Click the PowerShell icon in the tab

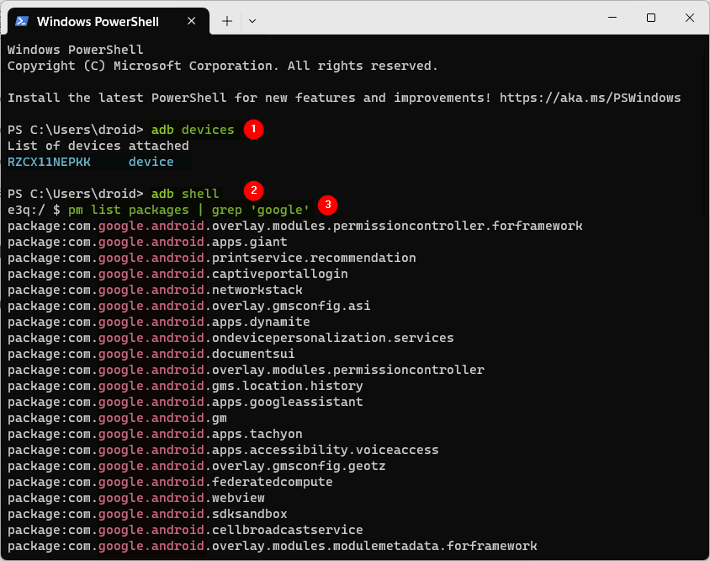23,20
